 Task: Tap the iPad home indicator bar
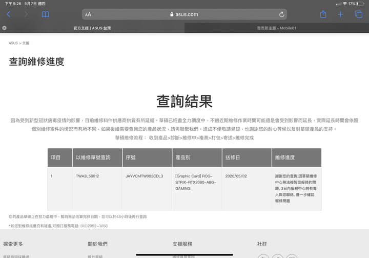pyautogui.click(x=184, y=255)
